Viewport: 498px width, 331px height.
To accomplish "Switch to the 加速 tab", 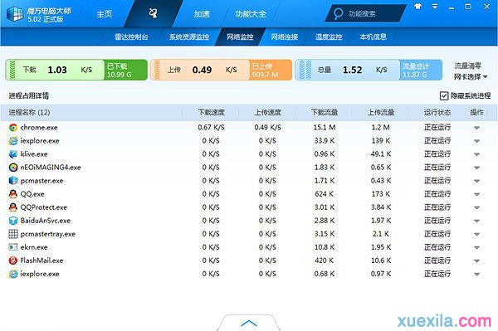I will coord(202,14).
